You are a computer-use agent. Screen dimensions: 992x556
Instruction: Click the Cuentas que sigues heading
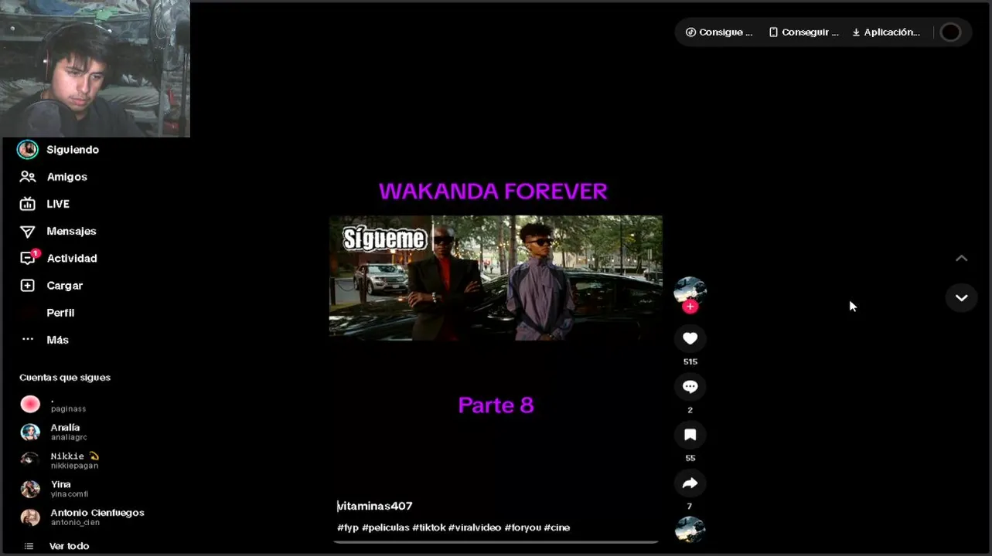coord(65,378)
